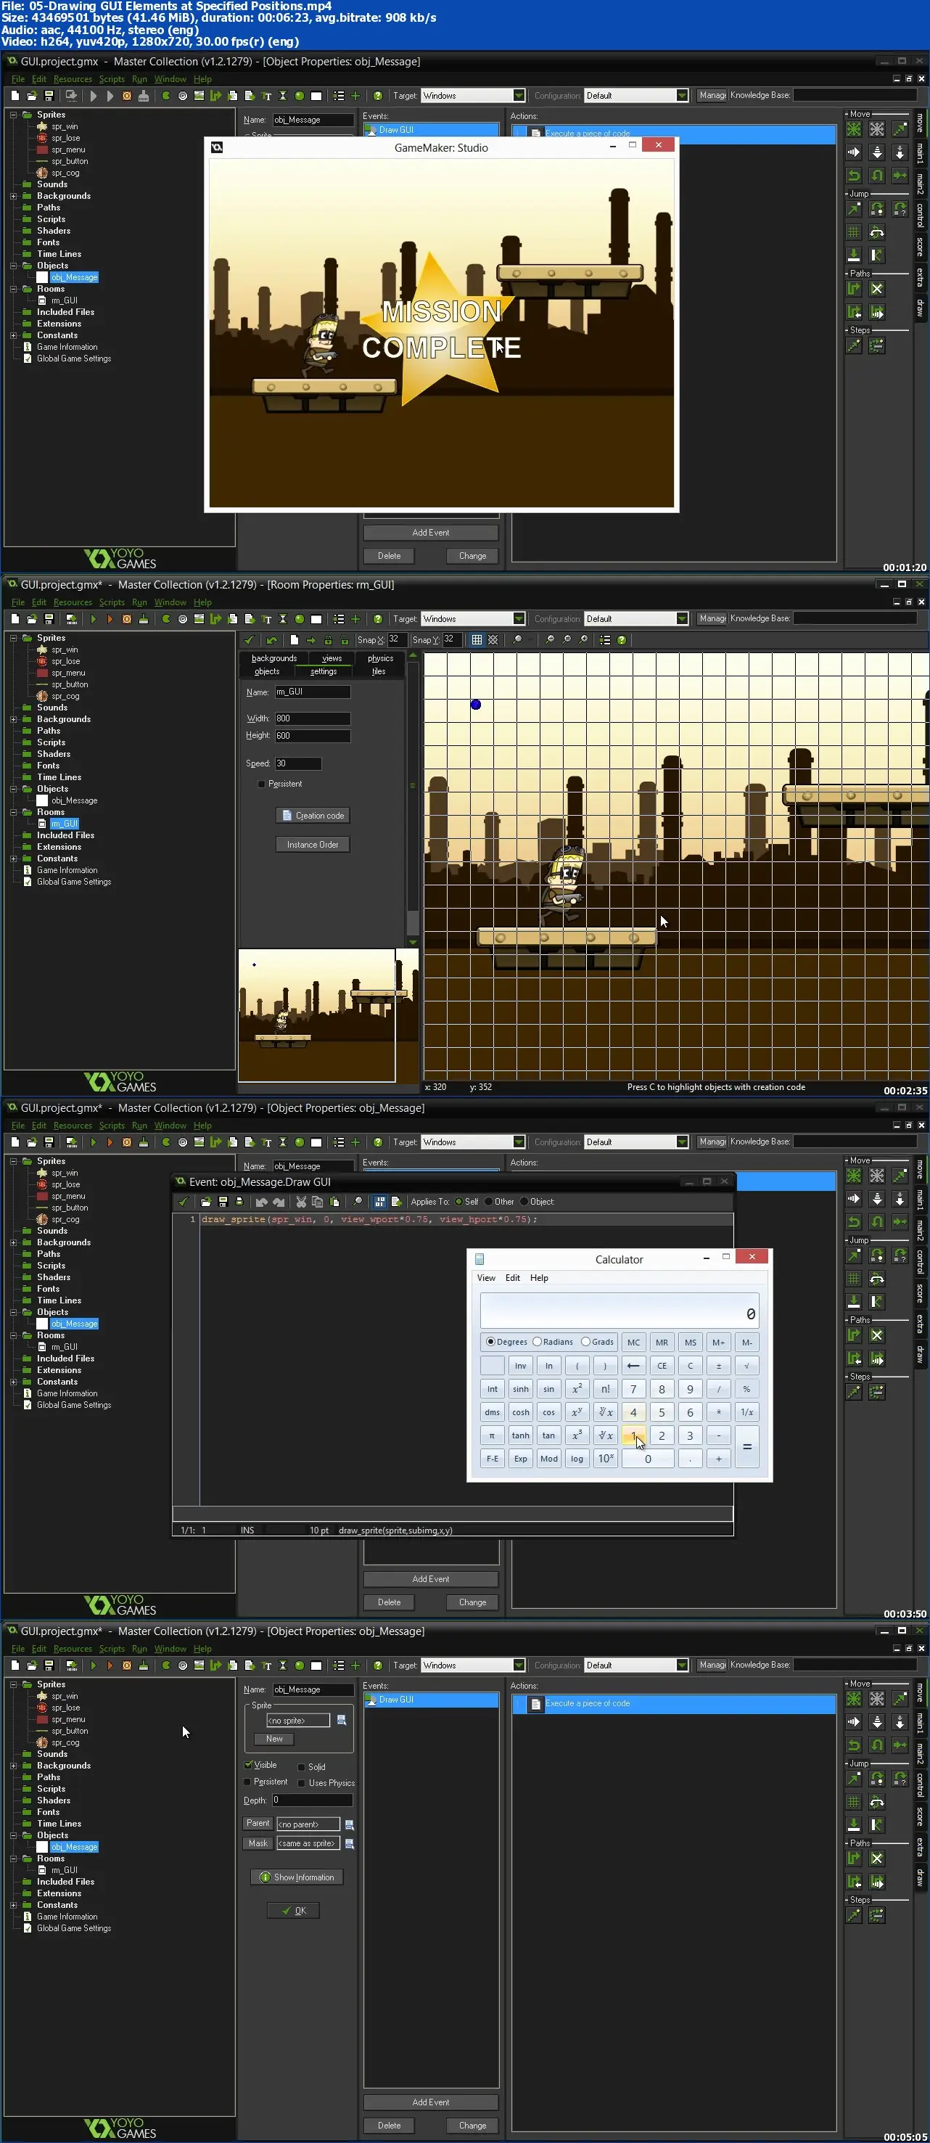Open the physics tab in room editor
930x2143 pixels.
[380, 658]
